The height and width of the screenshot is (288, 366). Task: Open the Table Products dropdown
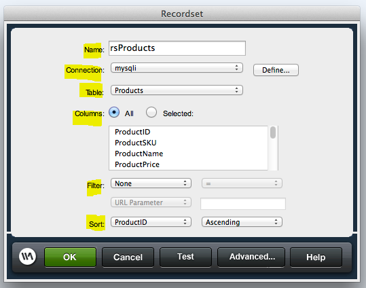(x=177, y=90)
